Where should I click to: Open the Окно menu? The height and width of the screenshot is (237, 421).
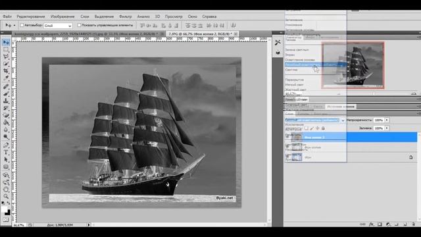193,16
